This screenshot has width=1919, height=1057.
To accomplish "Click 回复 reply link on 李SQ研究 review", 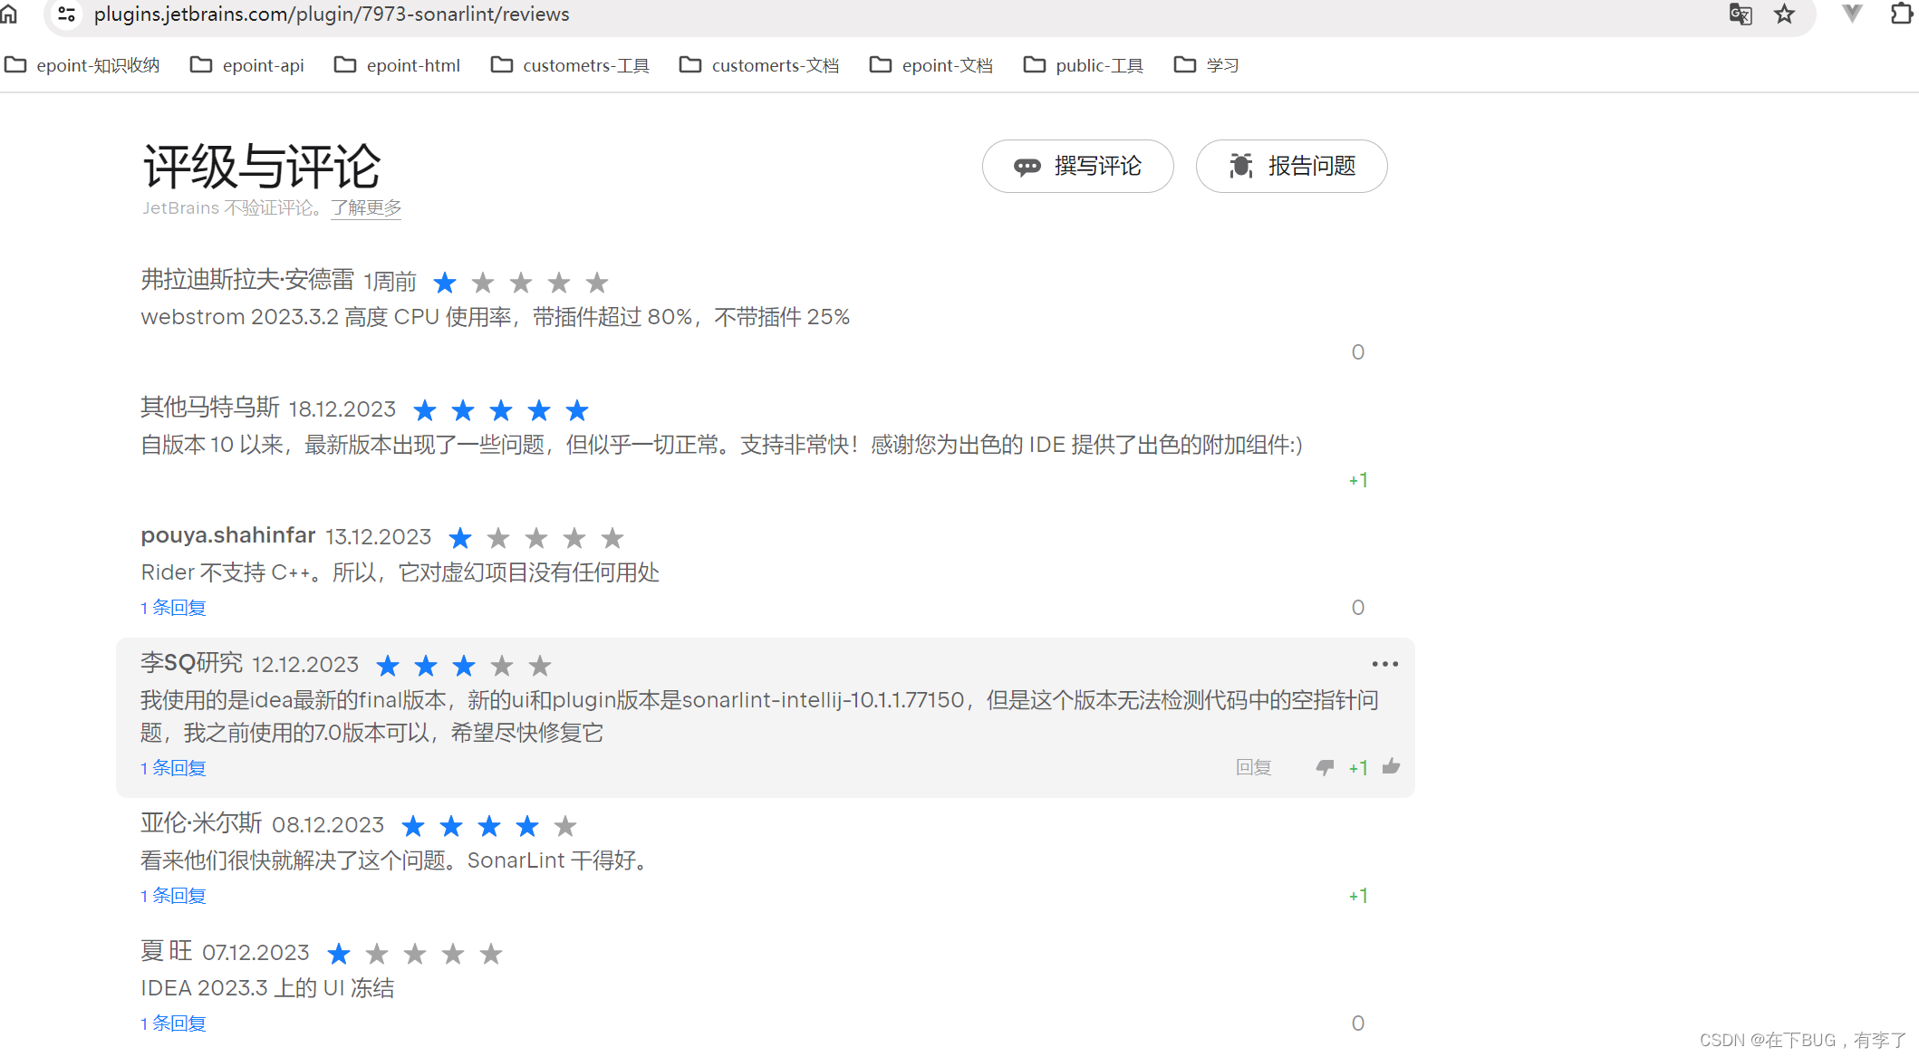I will (1253, 768).
